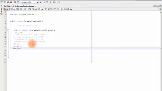
Task: Stop macro recording with square icon
Action: 65,9
